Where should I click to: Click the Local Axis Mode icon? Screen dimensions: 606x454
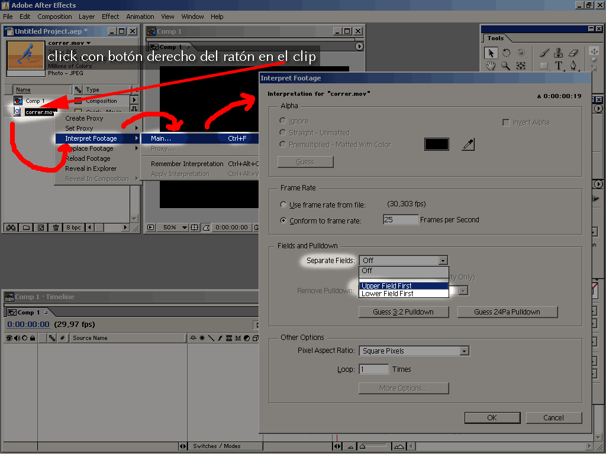pos(594,51)
